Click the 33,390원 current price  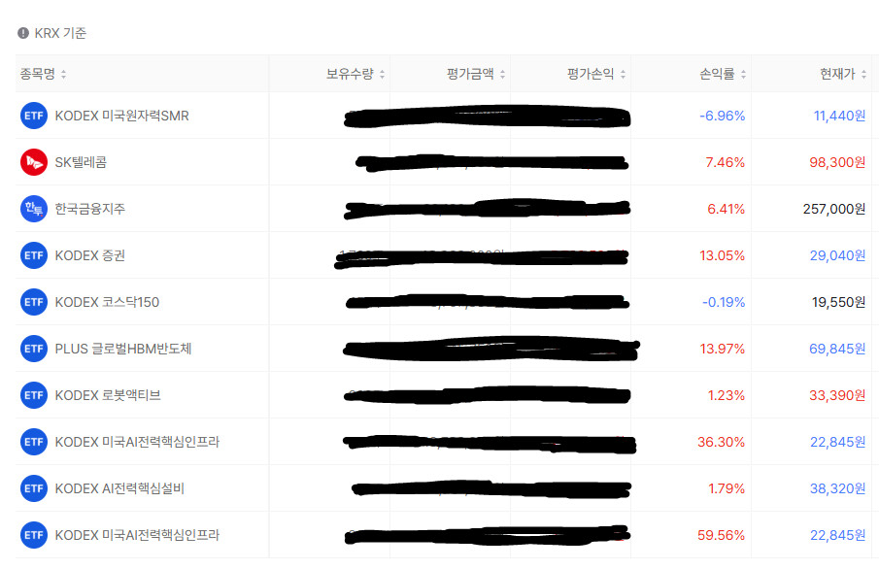(x=837, y=395)
